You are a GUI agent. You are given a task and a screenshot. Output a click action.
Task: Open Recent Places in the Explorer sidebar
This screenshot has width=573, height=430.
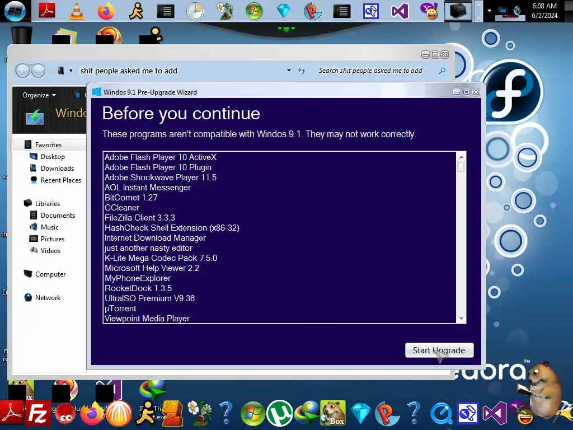[x=60, y=180]
